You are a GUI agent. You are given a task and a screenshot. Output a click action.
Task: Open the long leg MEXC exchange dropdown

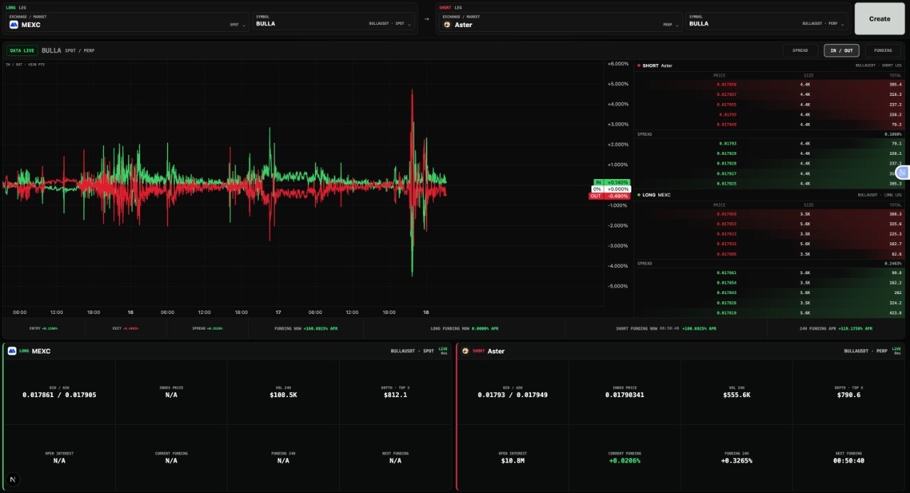127,22
